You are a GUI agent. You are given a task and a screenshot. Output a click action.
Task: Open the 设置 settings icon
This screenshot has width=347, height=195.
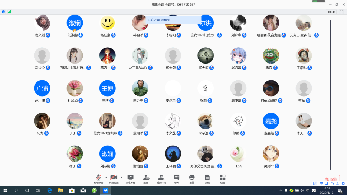[222, 179]
